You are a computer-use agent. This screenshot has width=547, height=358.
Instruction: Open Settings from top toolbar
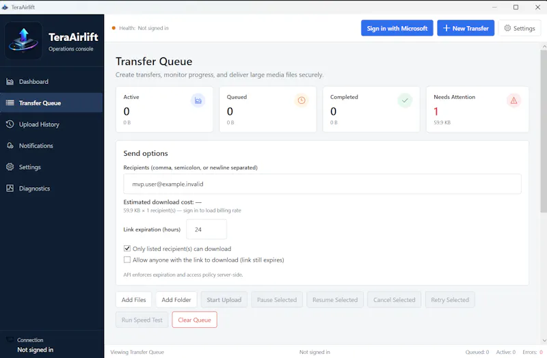[520, 28]
